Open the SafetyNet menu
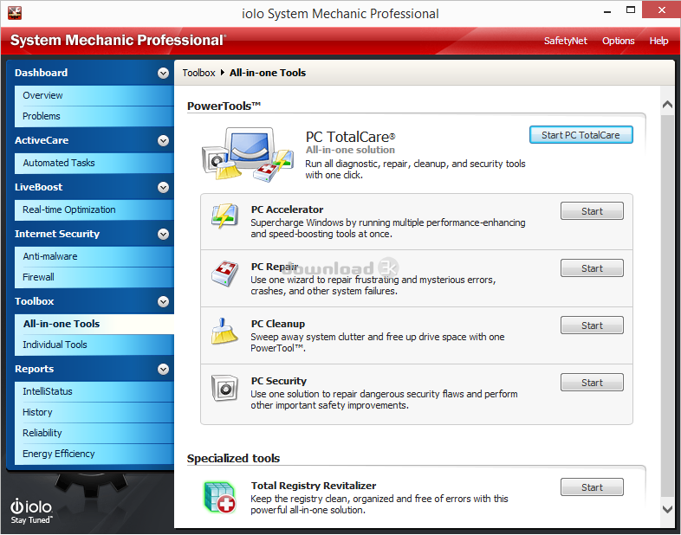Screen dimensions: 681x535 [x=566, y=41]
